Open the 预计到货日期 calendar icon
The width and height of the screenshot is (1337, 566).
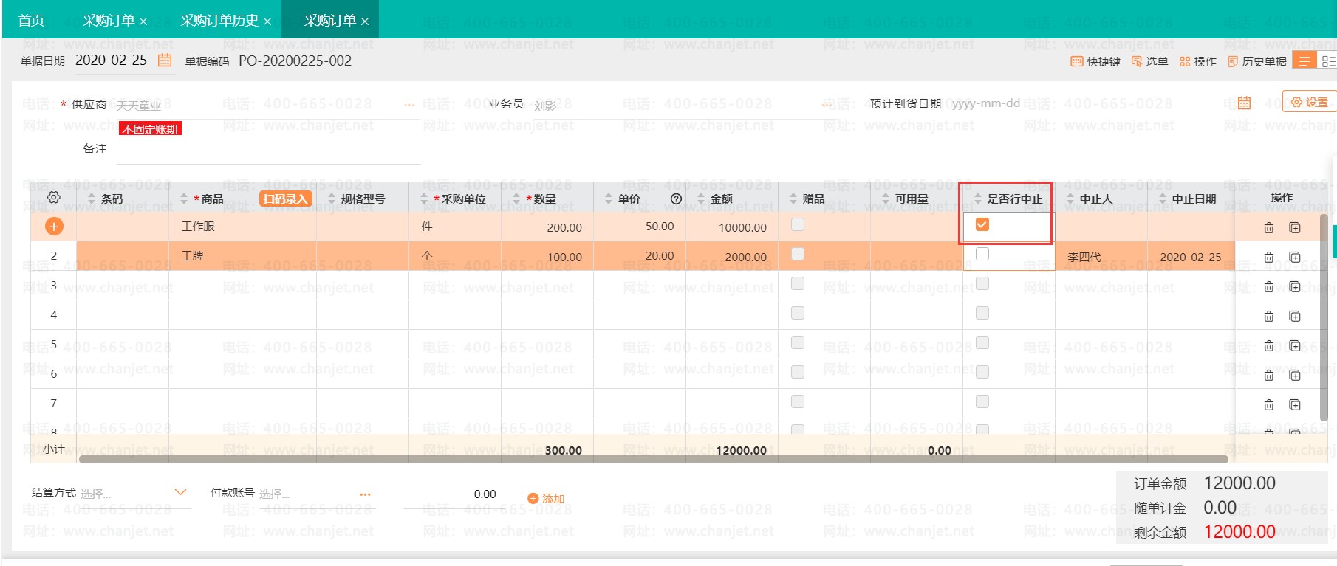pos(1244,103)
